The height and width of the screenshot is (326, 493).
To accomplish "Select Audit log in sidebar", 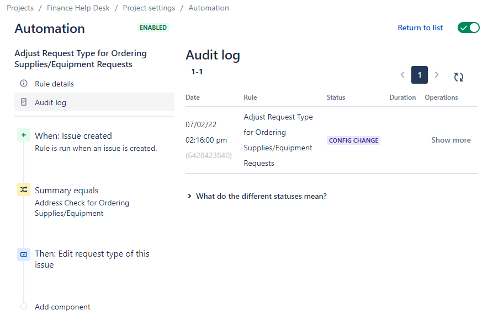I will tap(94, 102).
